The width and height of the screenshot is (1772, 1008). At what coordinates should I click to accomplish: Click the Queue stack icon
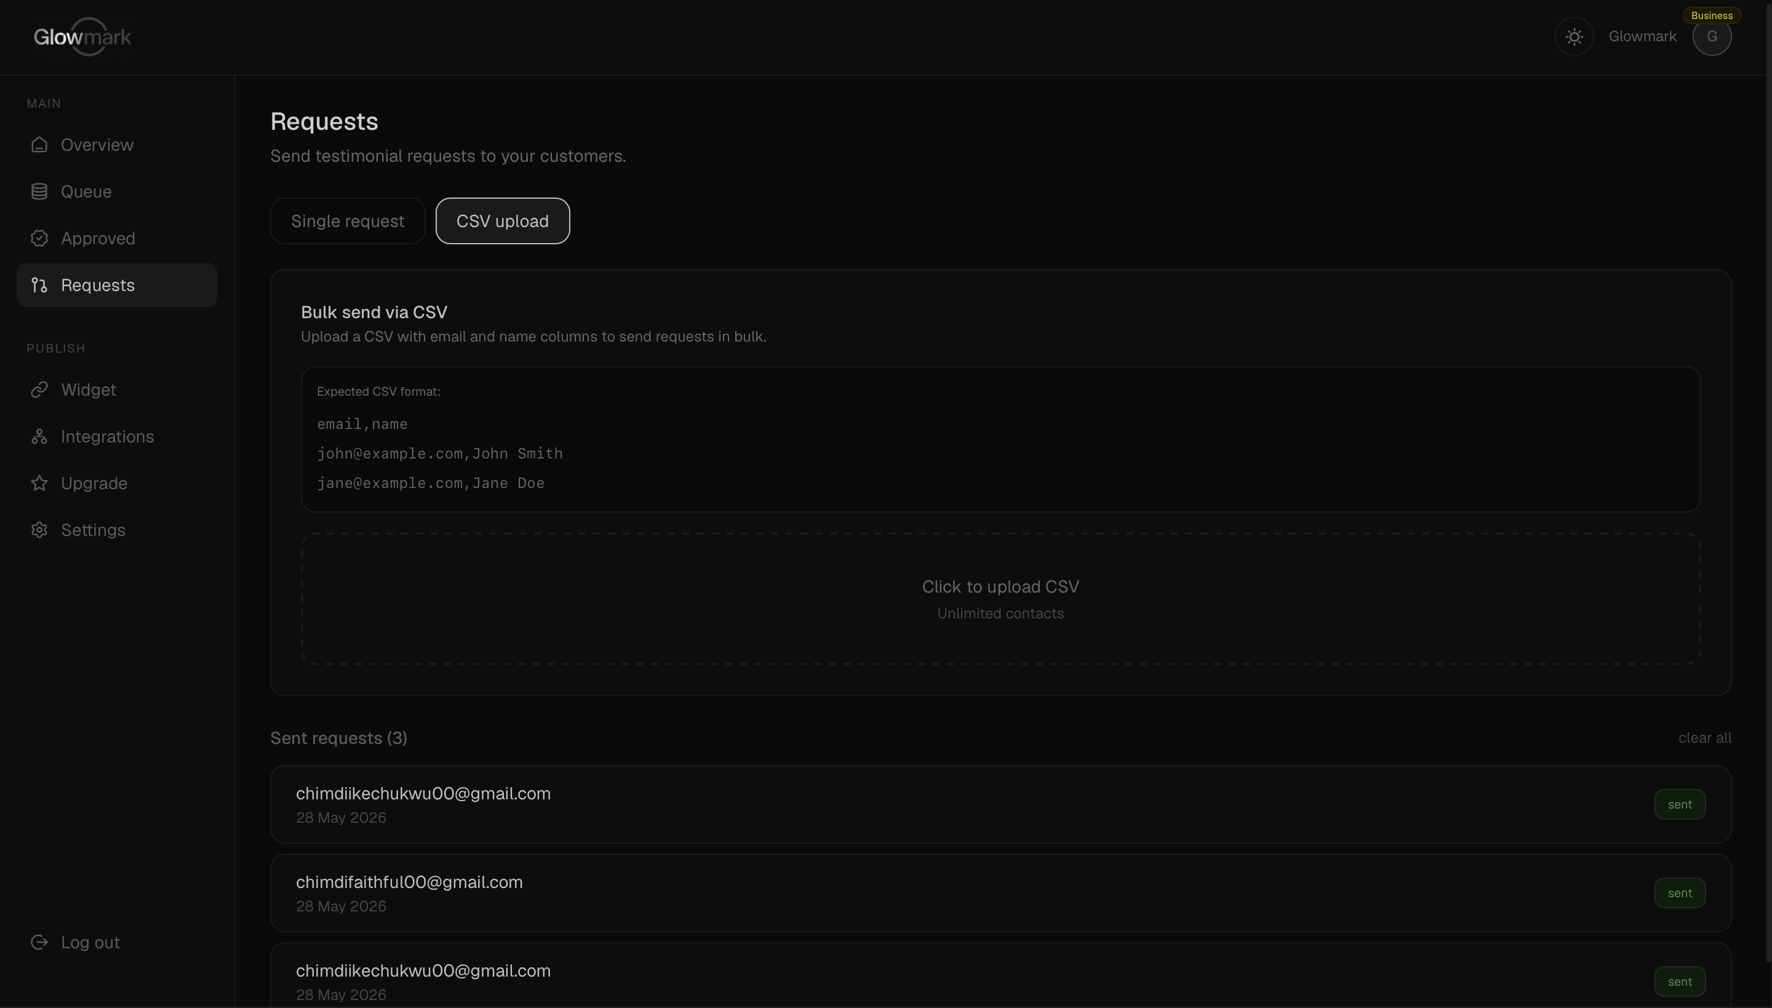39,192
